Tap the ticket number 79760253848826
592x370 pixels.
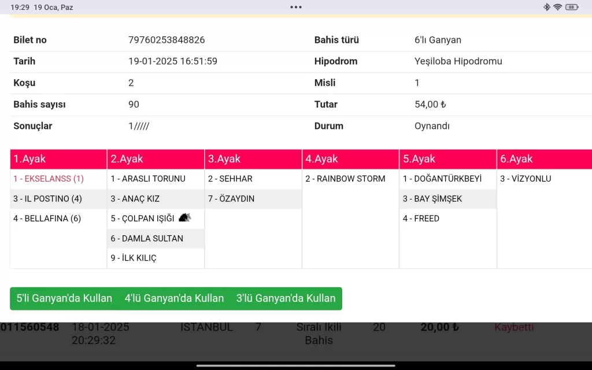pos(166,40)
